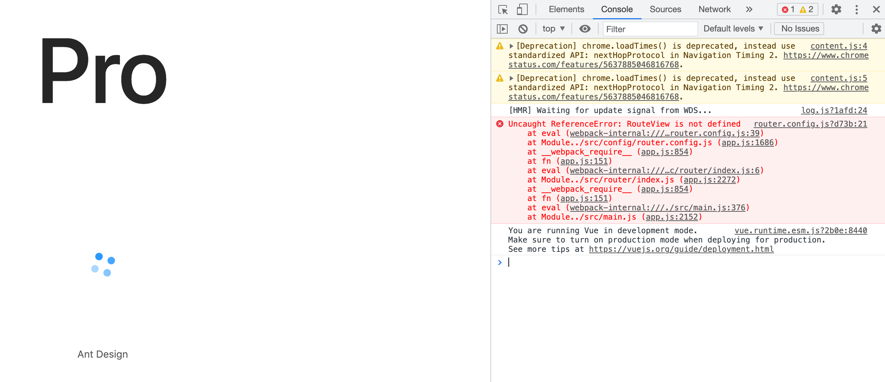Switch to the Elements tab
The width and height of the screenshot is (885, 382).
click(x=566, y=9)
